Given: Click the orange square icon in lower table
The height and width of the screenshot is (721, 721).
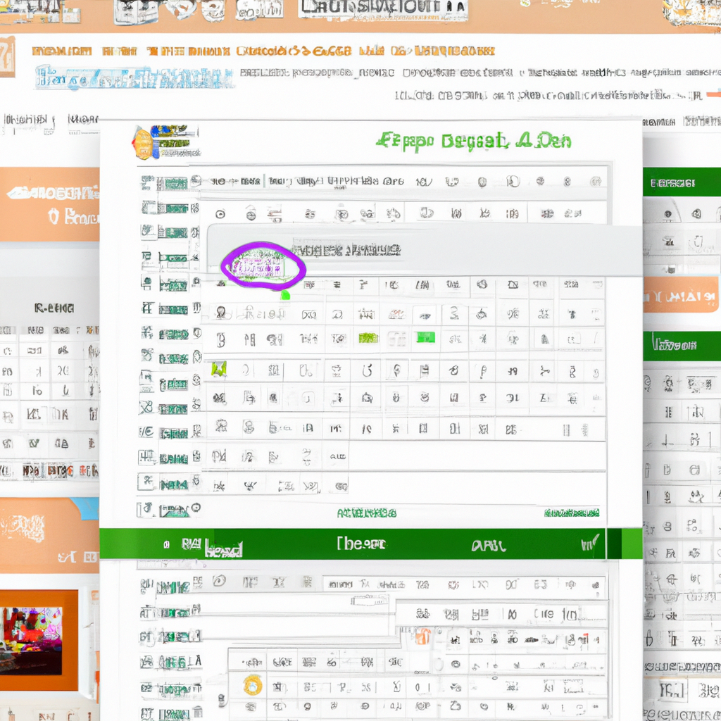Looking at the screenshot, I should (422, 637).
